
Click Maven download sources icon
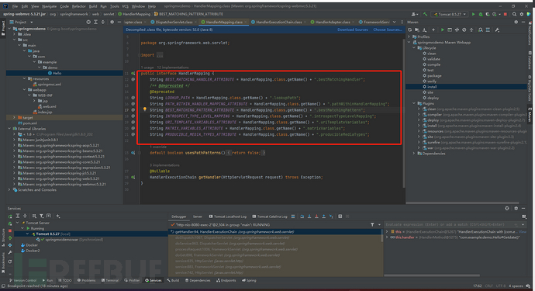(x=424, y=30)
